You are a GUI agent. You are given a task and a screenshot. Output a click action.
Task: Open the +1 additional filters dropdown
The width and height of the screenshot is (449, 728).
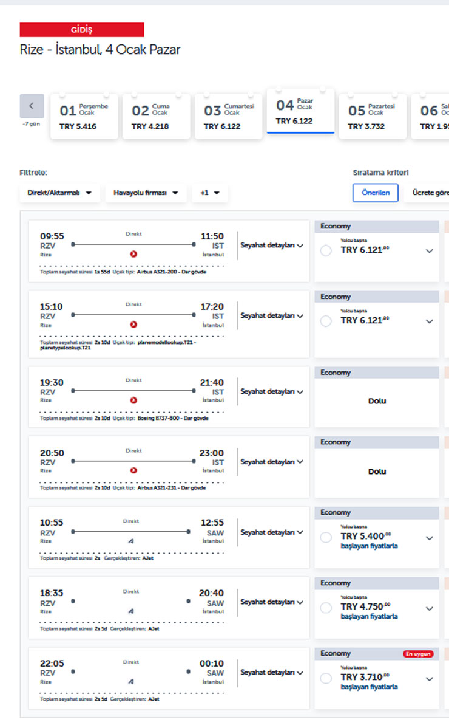[x=210, y=193]
